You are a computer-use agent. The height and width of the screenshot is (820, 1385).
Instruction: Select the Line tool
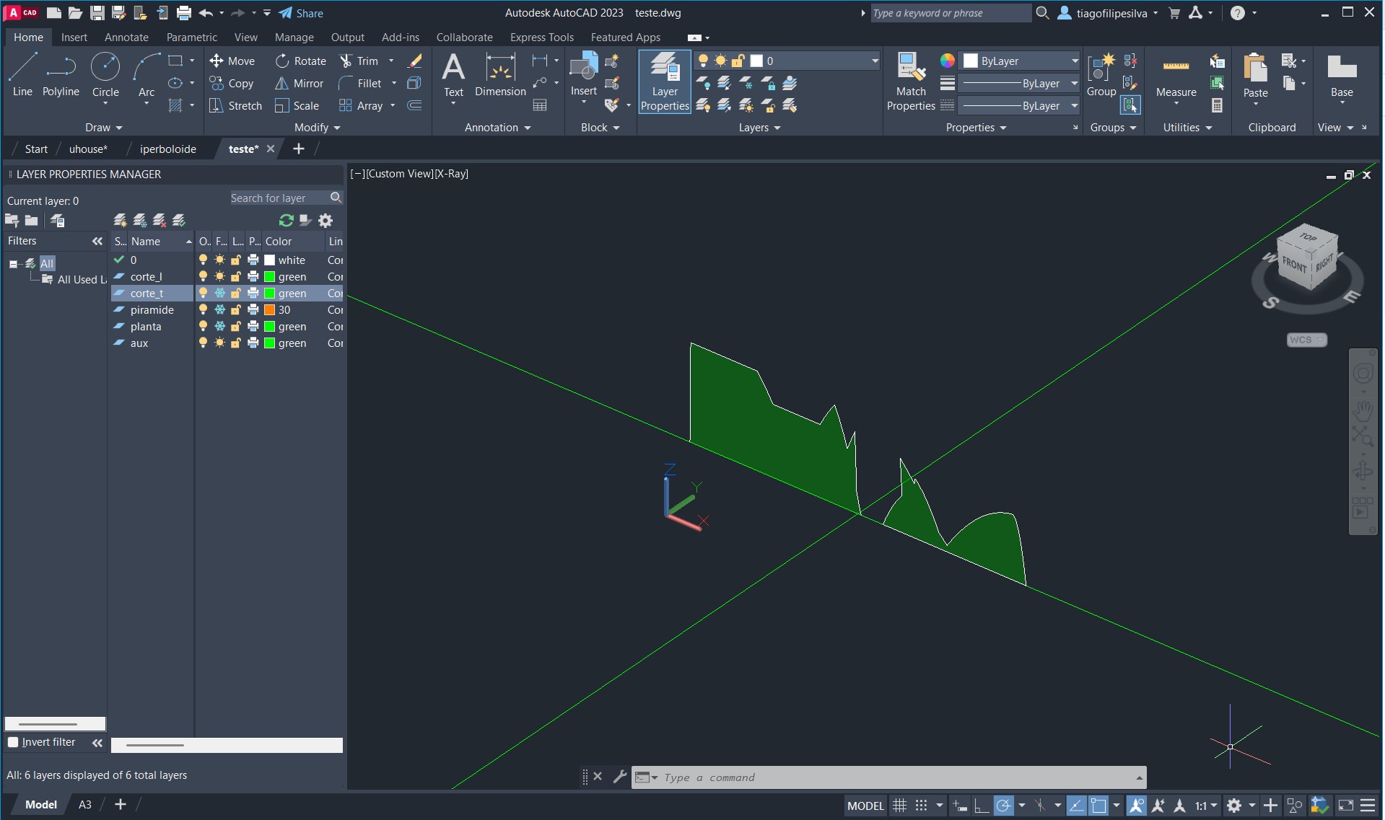click(x=22, y=75)
